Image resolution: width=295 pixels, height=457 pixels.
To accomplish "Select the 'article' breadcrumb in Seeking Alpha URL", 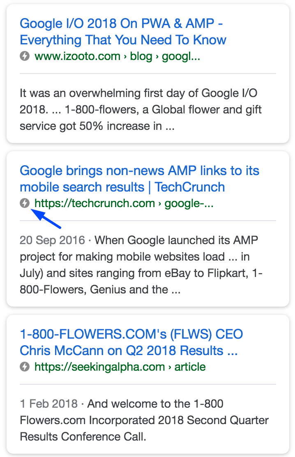I will click(x=190, y=367).
